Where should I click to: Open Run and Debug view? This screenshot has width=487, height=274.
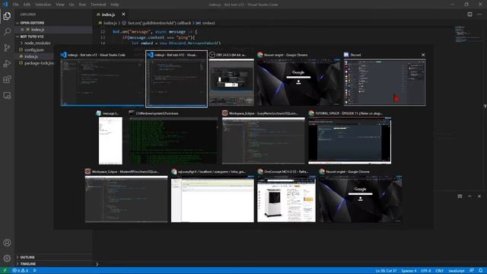(7, 63)
